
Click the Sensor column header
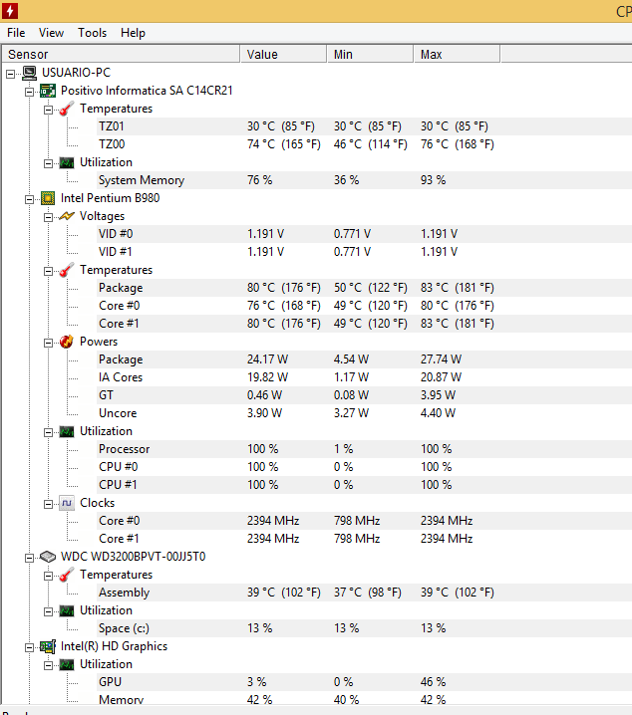tap(121, 54)
